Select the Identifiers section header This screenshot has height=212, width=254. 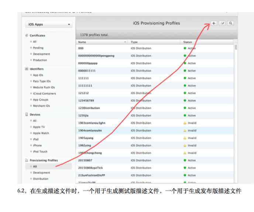[37, 69]
